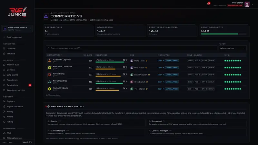Image resolution: width=258 pixels, height=145 pixels.
Task: Click the Which Roles Are Needed info icon
Action: [x=49, y=107]
